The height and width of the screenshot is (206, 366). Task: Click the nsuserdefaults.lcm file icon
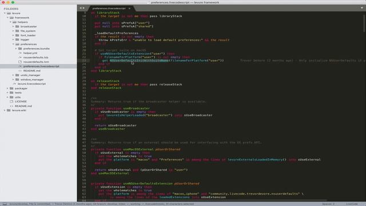coord(20,62)
